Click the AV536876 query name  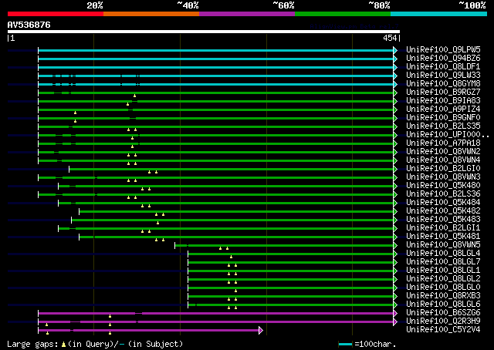29,25
